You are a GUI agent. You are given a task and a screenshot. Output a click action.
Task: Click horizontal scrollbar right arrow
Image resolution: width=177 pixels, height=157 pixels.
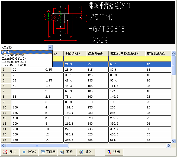click(169, 146)
